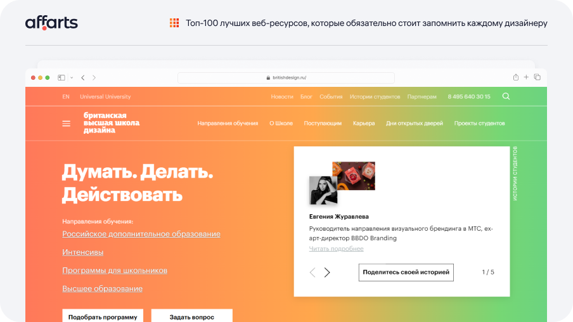Click the Поделитесь своей историей button
The image size is (573, 322).
tap(406, 273)
